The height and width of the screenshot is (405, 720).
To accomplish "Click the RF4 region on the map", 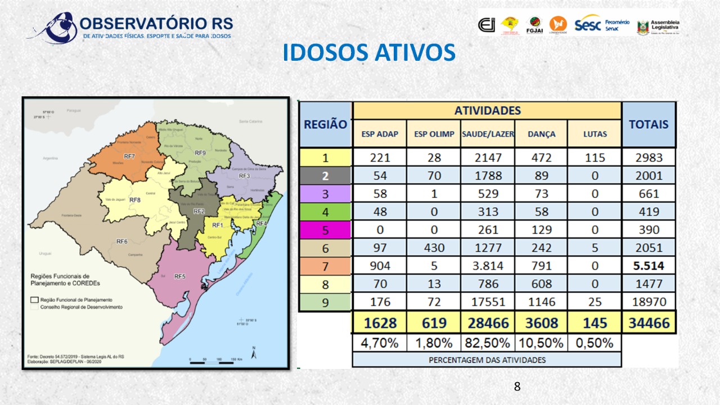I will click(x=261, y=223).
